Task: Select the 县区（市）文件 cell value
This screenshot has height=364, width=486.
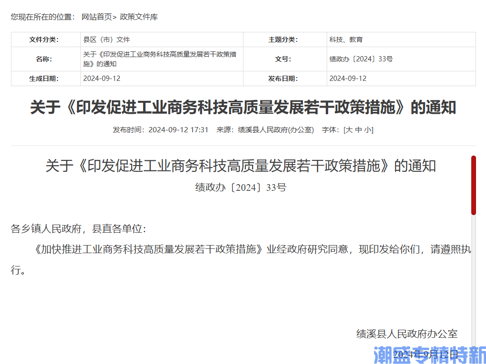Action: [x=107, y=39]
